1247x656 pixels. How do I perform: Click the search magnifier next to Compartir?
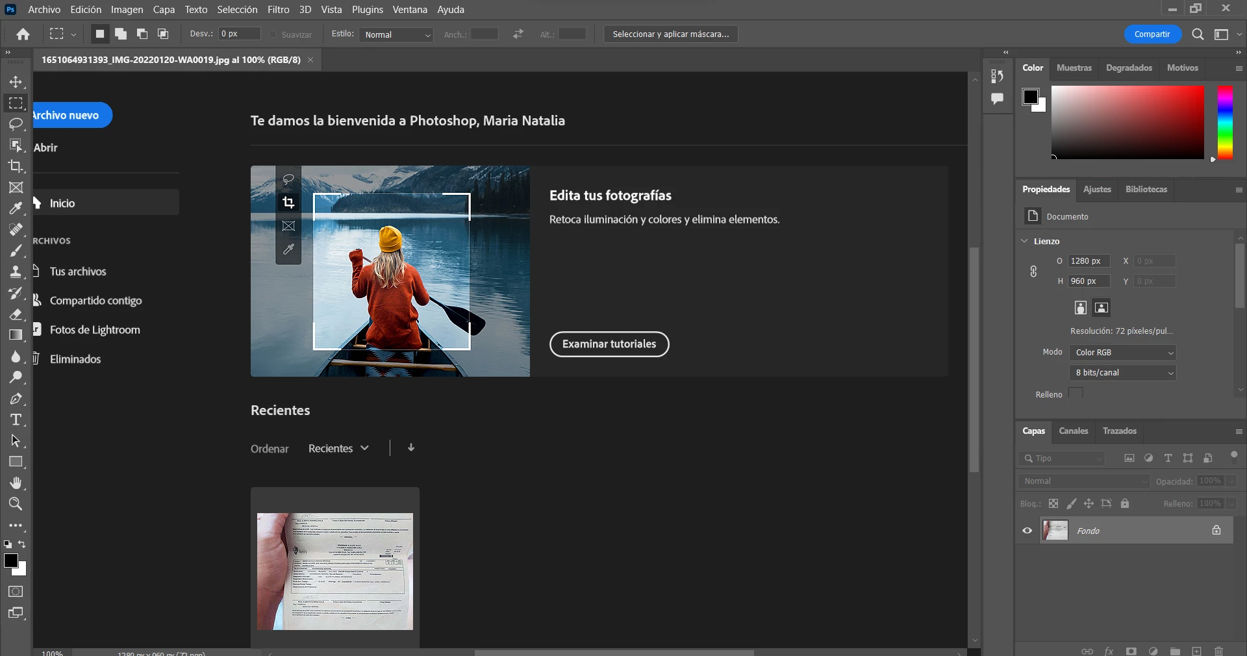1198,34
